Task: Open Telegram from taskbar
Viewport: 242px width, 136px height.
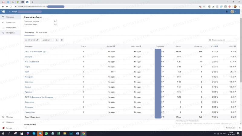Action: (40, 134)
